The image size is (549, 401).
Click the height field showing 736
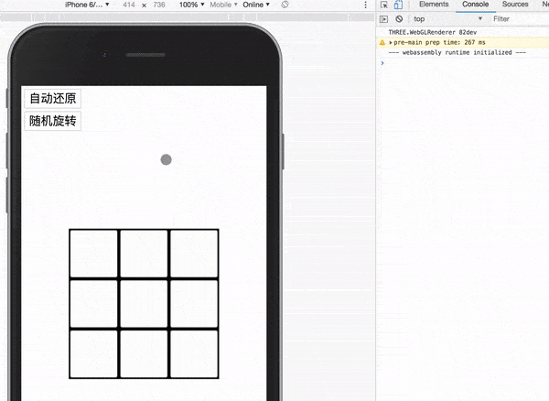pos(159,5)
